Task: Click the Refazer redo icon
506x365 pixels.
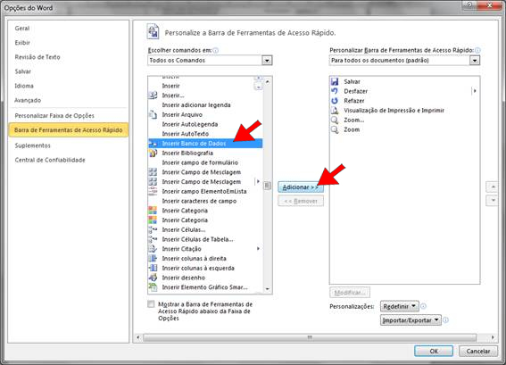Action: 335,101
